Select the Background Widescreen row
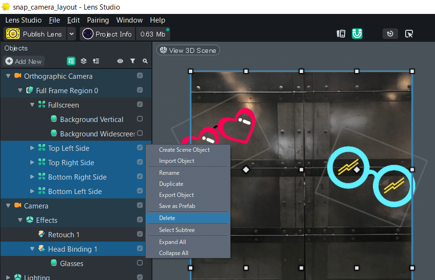Screen dimensions: 435x280 [76, 134]
